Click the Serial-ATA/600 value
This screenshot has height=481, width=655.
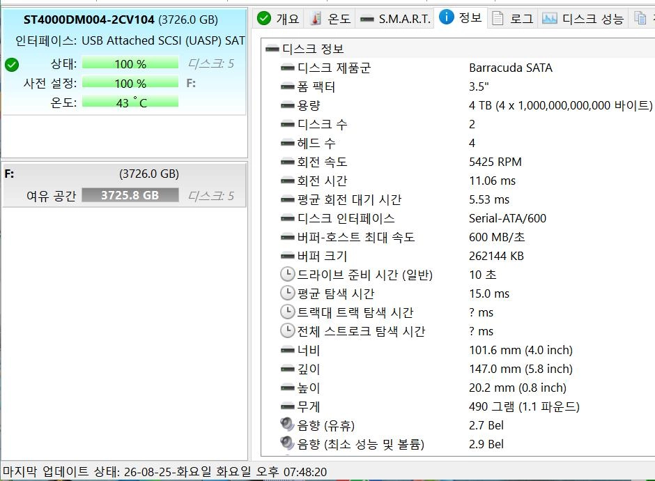tap(507, 218)
